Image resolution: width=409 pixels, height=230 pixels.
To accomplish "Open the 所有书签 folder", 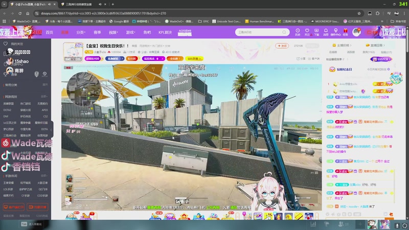I will coord(398,21).
